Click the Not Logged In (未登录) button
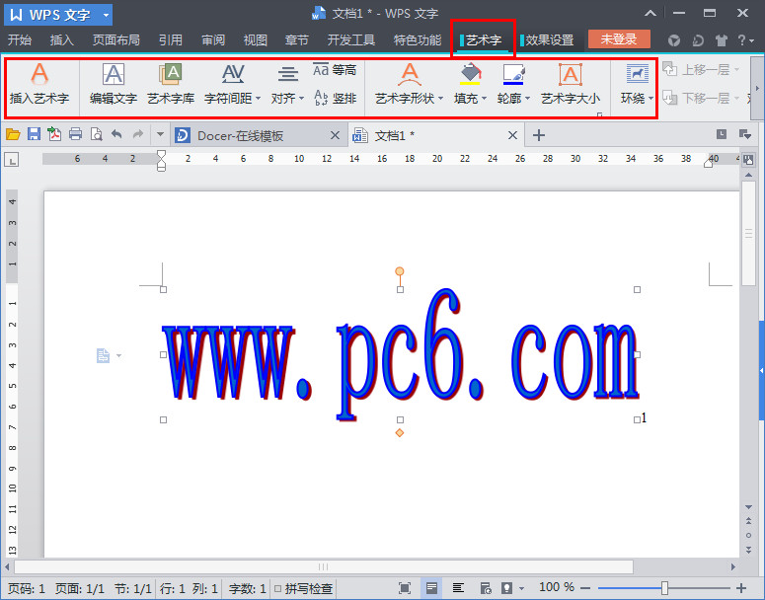The height and width of the screenshot is (600, 765). (619, 39)
